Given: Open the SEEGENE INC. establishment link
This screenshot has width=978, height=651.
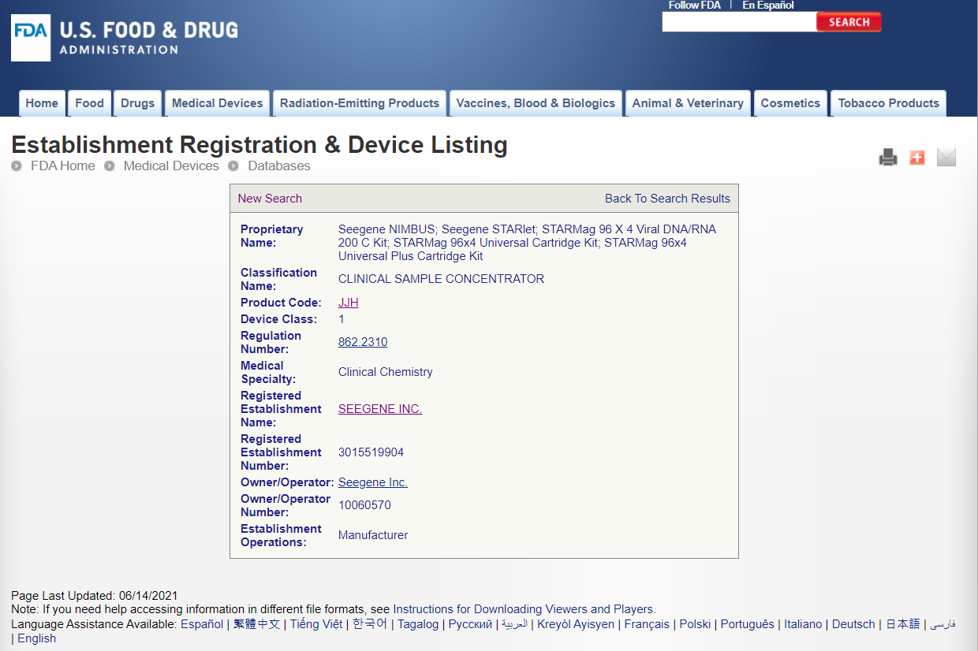Looking at the screenshot, I should click(x=380, y=409).
